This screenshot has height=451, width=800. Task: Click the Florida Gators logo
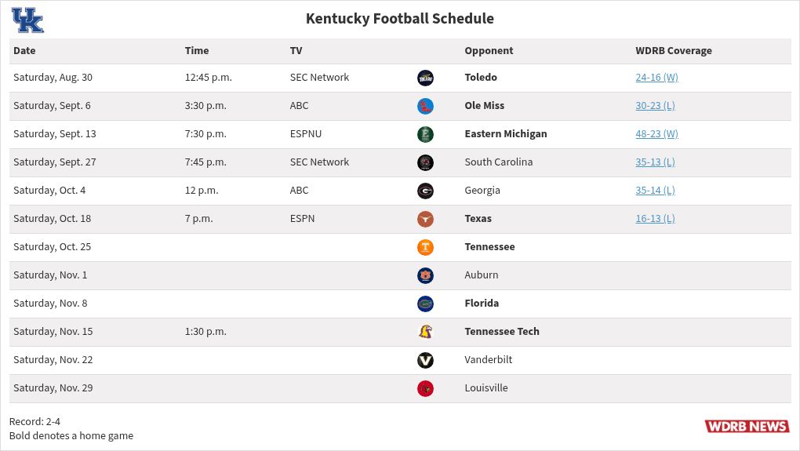click(425, 304)
